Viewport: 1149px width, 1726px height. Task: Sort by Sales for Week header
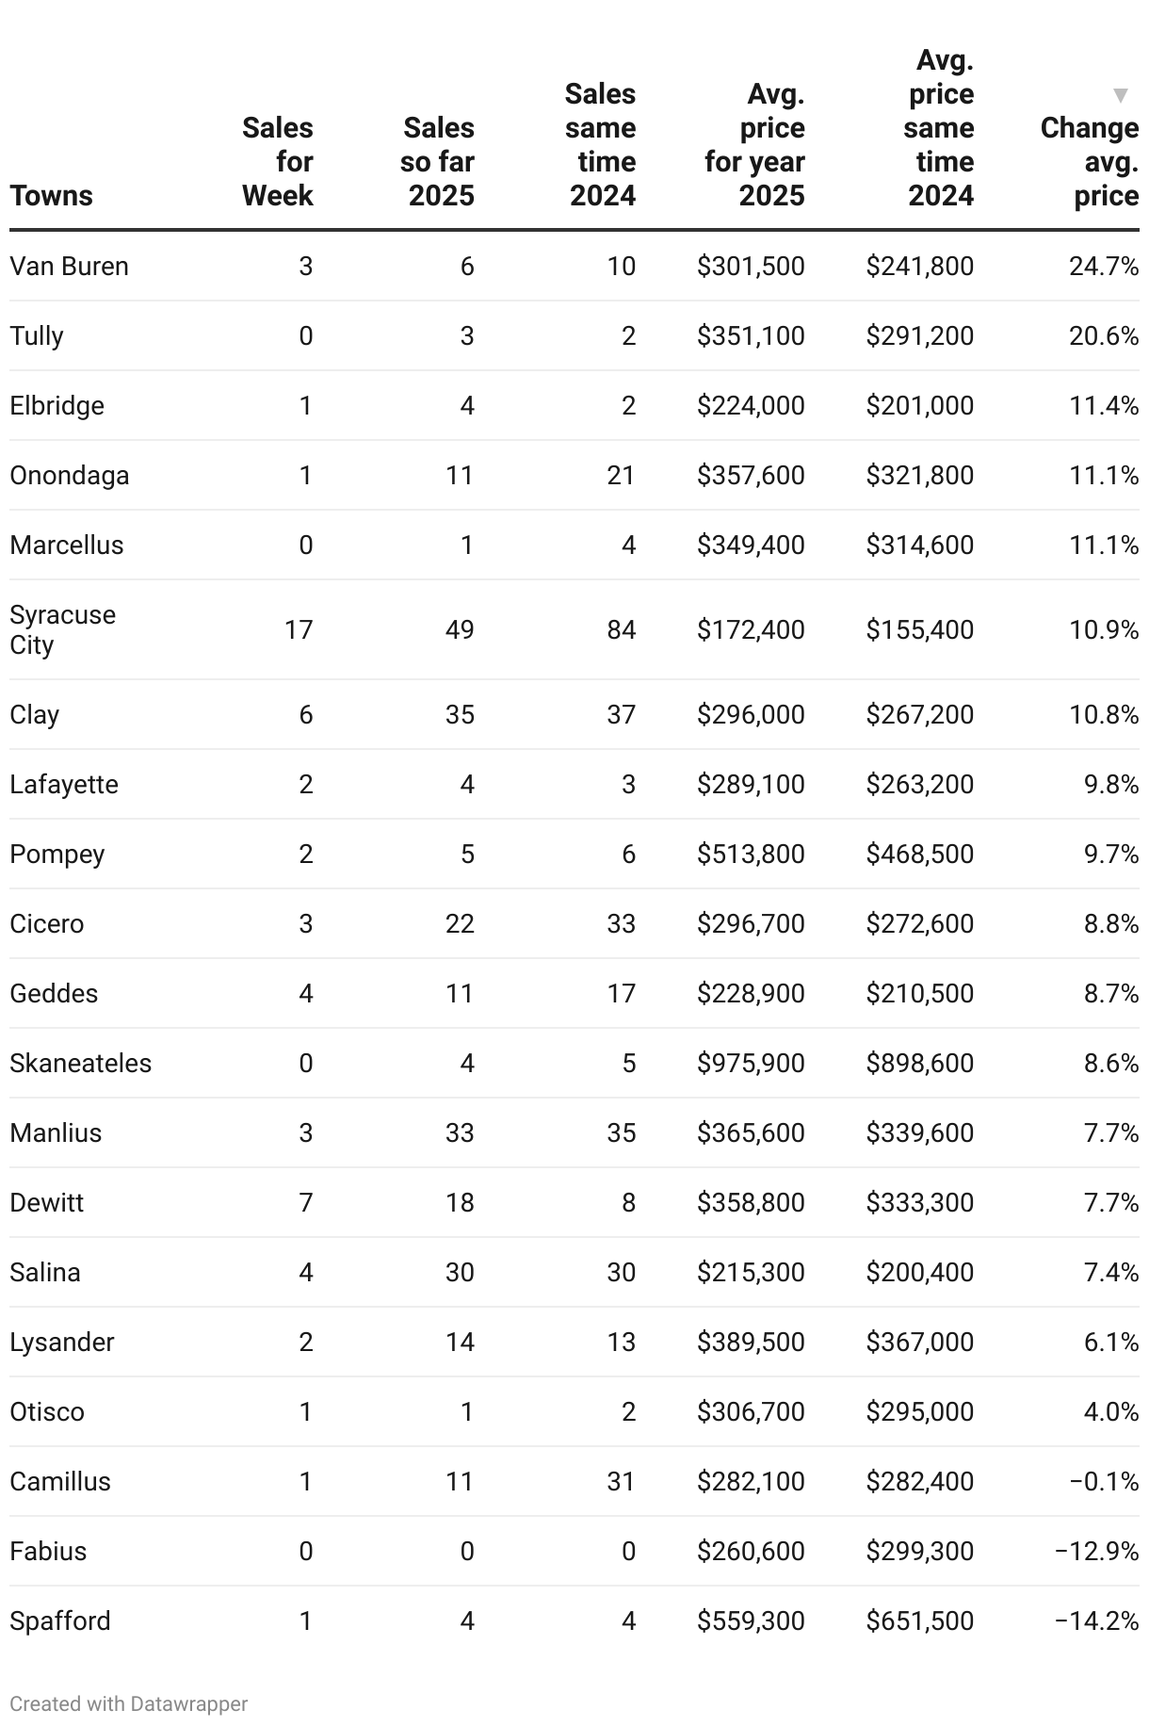click(277, 162)
